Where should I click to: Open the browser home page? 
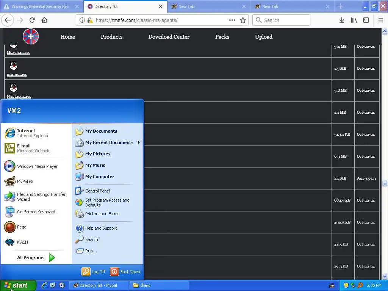(x=44, y=20)
